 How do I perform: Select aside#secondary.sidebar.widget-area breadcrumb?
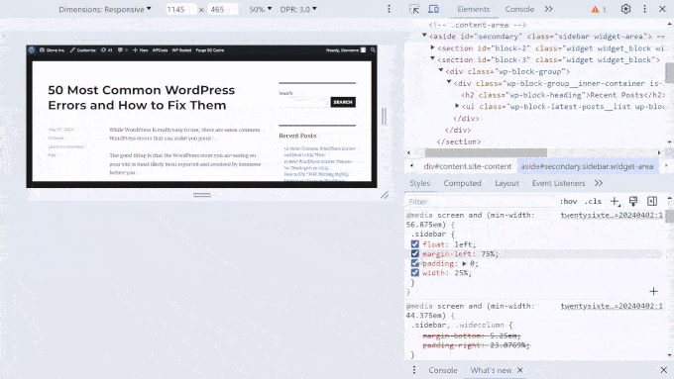[x=587, y=166]
